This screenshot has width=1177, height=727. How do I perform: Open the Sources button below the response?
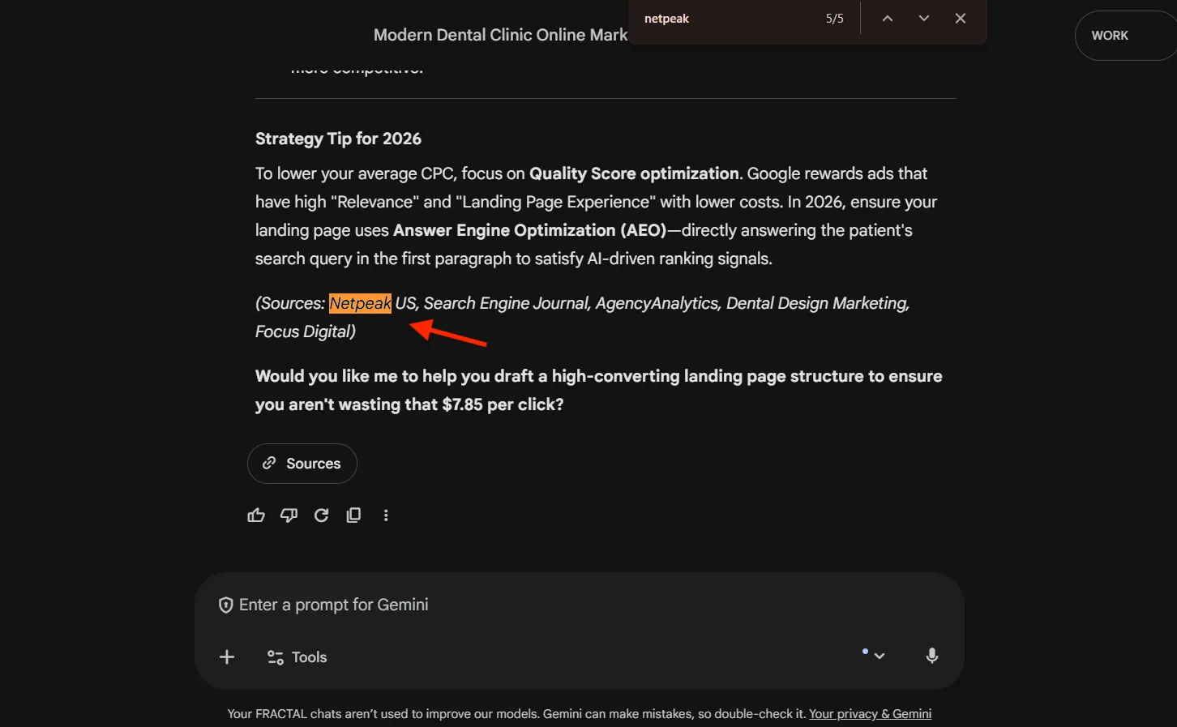point(302,464)
